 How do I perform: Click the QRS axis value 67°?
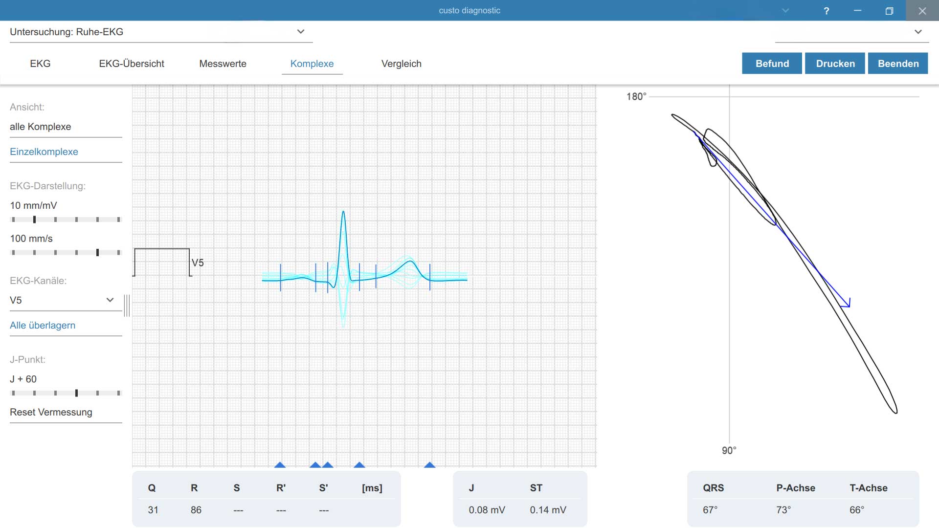710,510
